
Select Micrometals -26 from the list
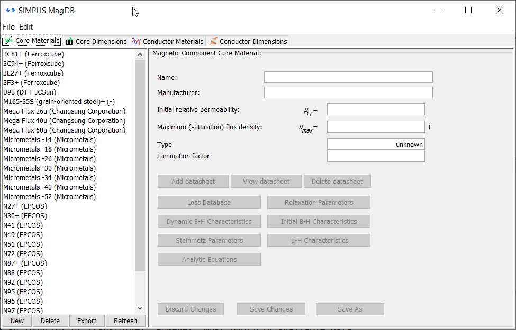pyautogui.click(x=49, y=159)
